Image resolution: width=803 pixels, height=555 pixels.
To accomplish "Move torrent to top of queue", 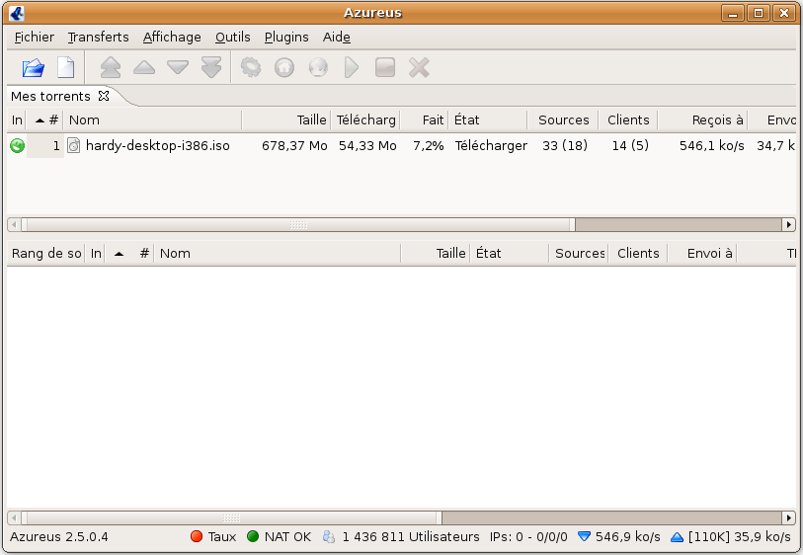I will click(x=110, y=67).
